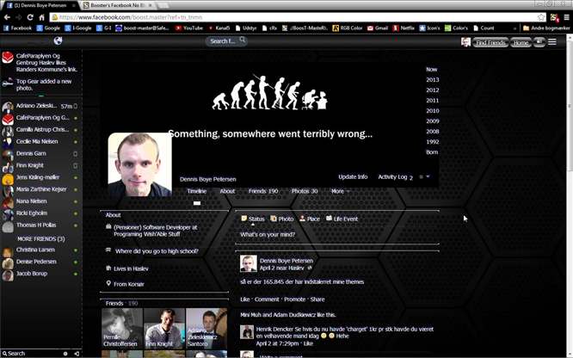
Task: Open Finn Knight's friend thumbnail
Action: pyautogui.click(x=164, y=329)
